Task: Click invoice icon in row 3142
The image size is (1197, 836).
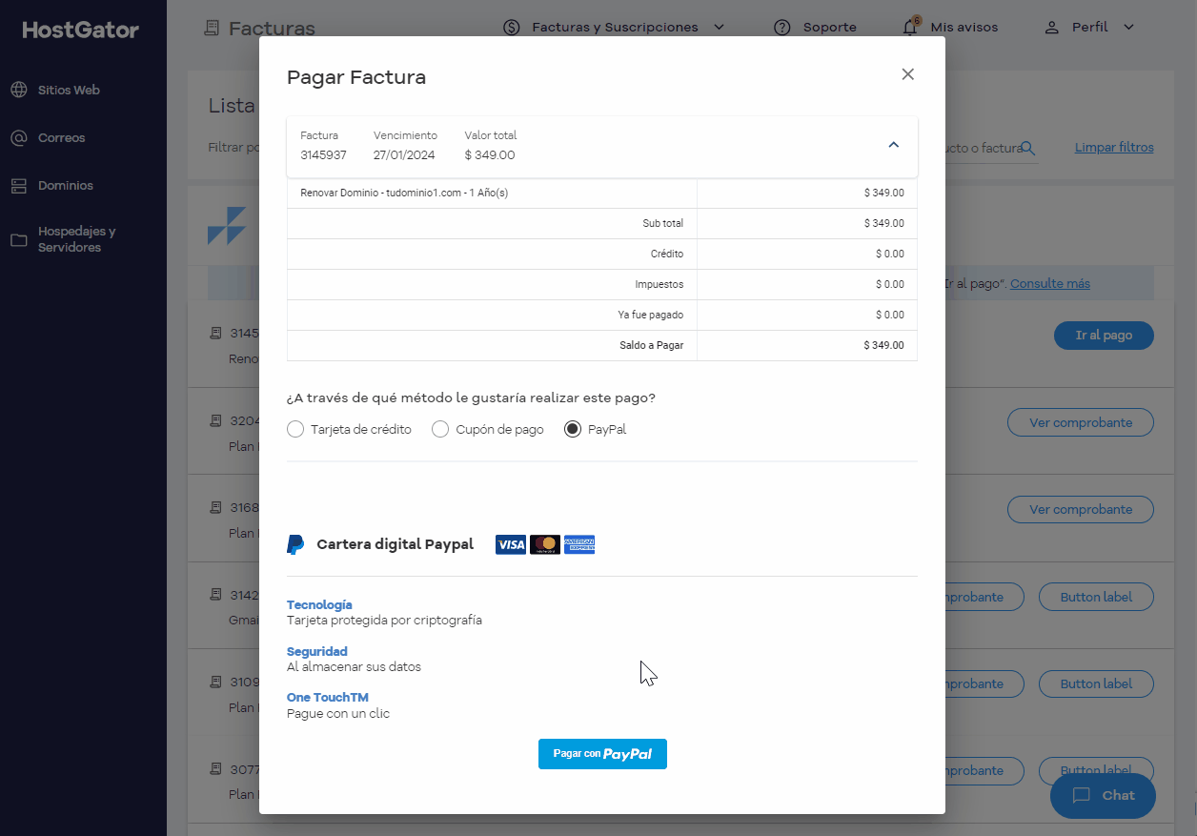Action: click(215, 595)
